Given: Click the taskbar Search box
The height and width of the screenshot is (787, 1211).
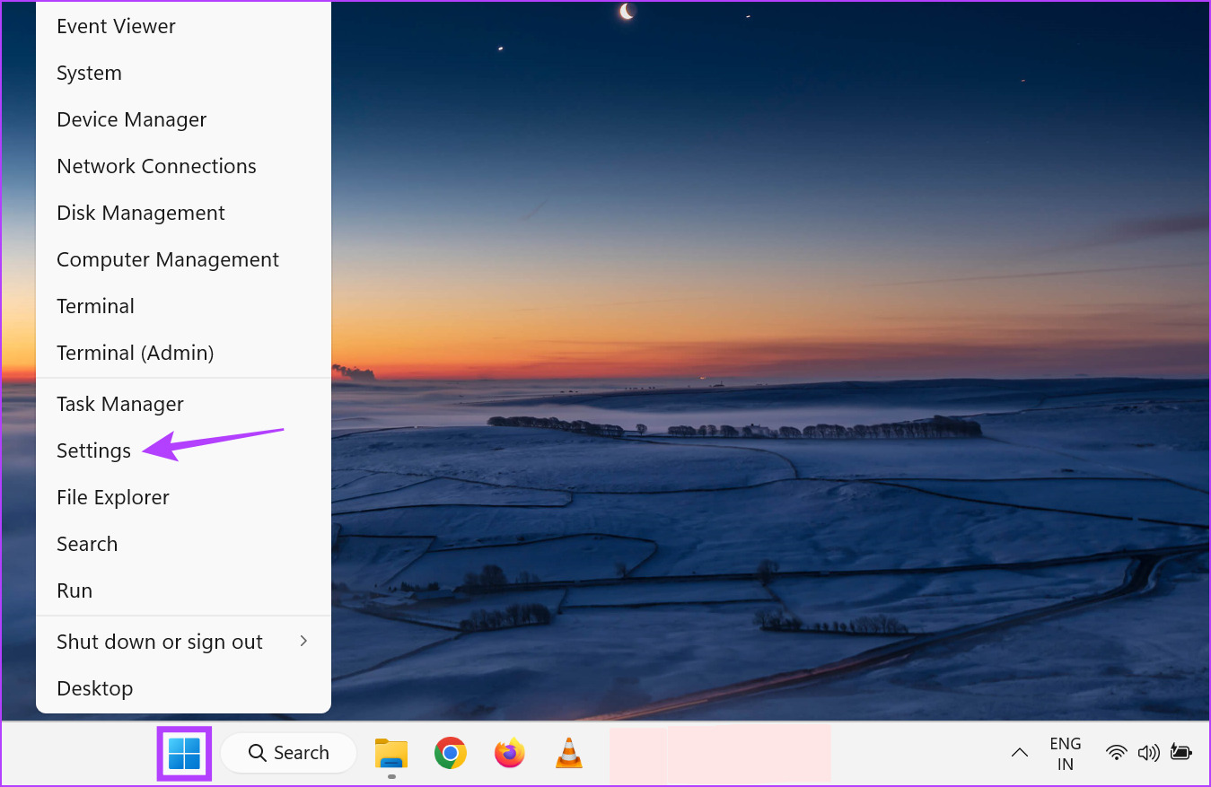Looking at the screenshot, I should point(288,753).
